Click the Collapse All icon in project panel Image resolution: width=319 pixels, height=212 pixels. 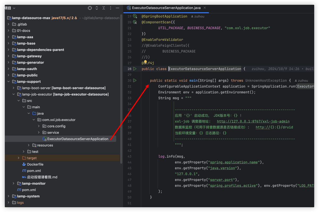(104, 8)
